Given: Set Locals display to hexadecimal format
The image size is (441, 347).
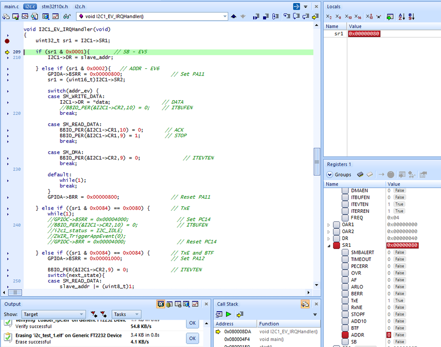Looking at the screenshot, I should click(x=358, y=17).
